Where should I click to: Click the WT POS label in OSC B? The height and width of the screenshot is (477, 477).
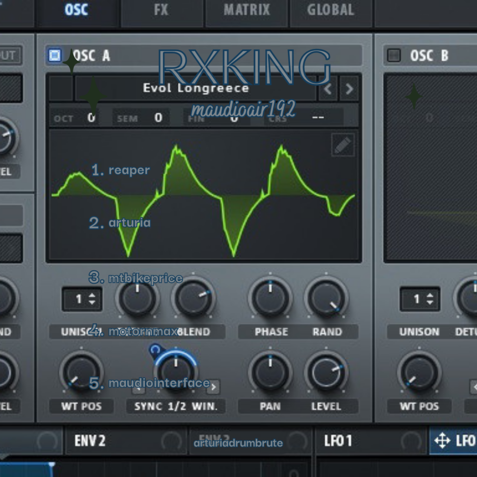point(419,406)
